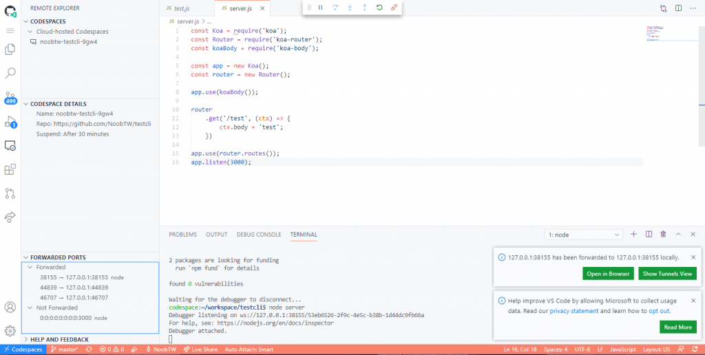Dismiss the port forwarded notification

click(693, 257)
